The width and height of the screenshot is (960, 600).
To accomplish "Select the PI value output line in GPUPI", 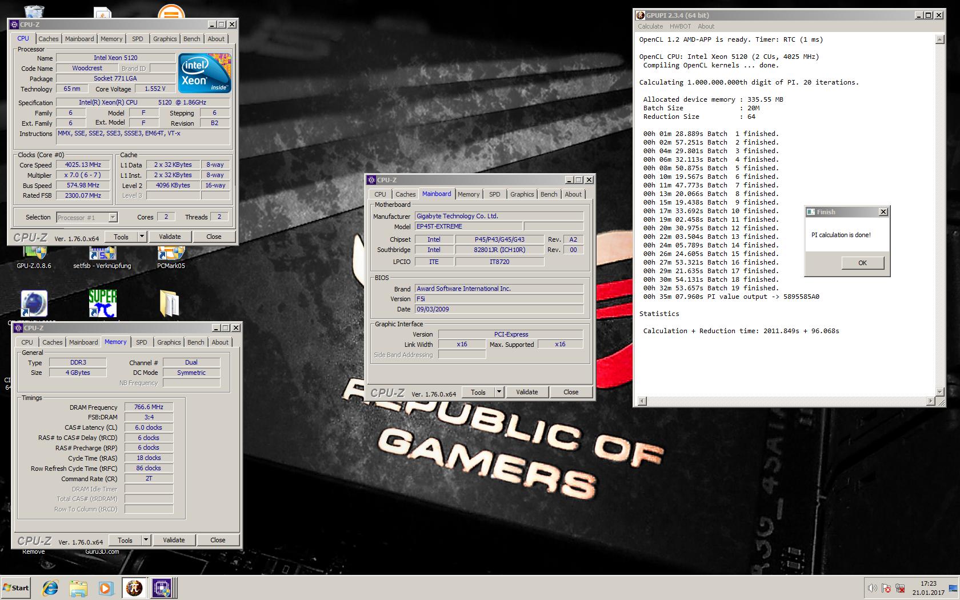I will [731, 297].
